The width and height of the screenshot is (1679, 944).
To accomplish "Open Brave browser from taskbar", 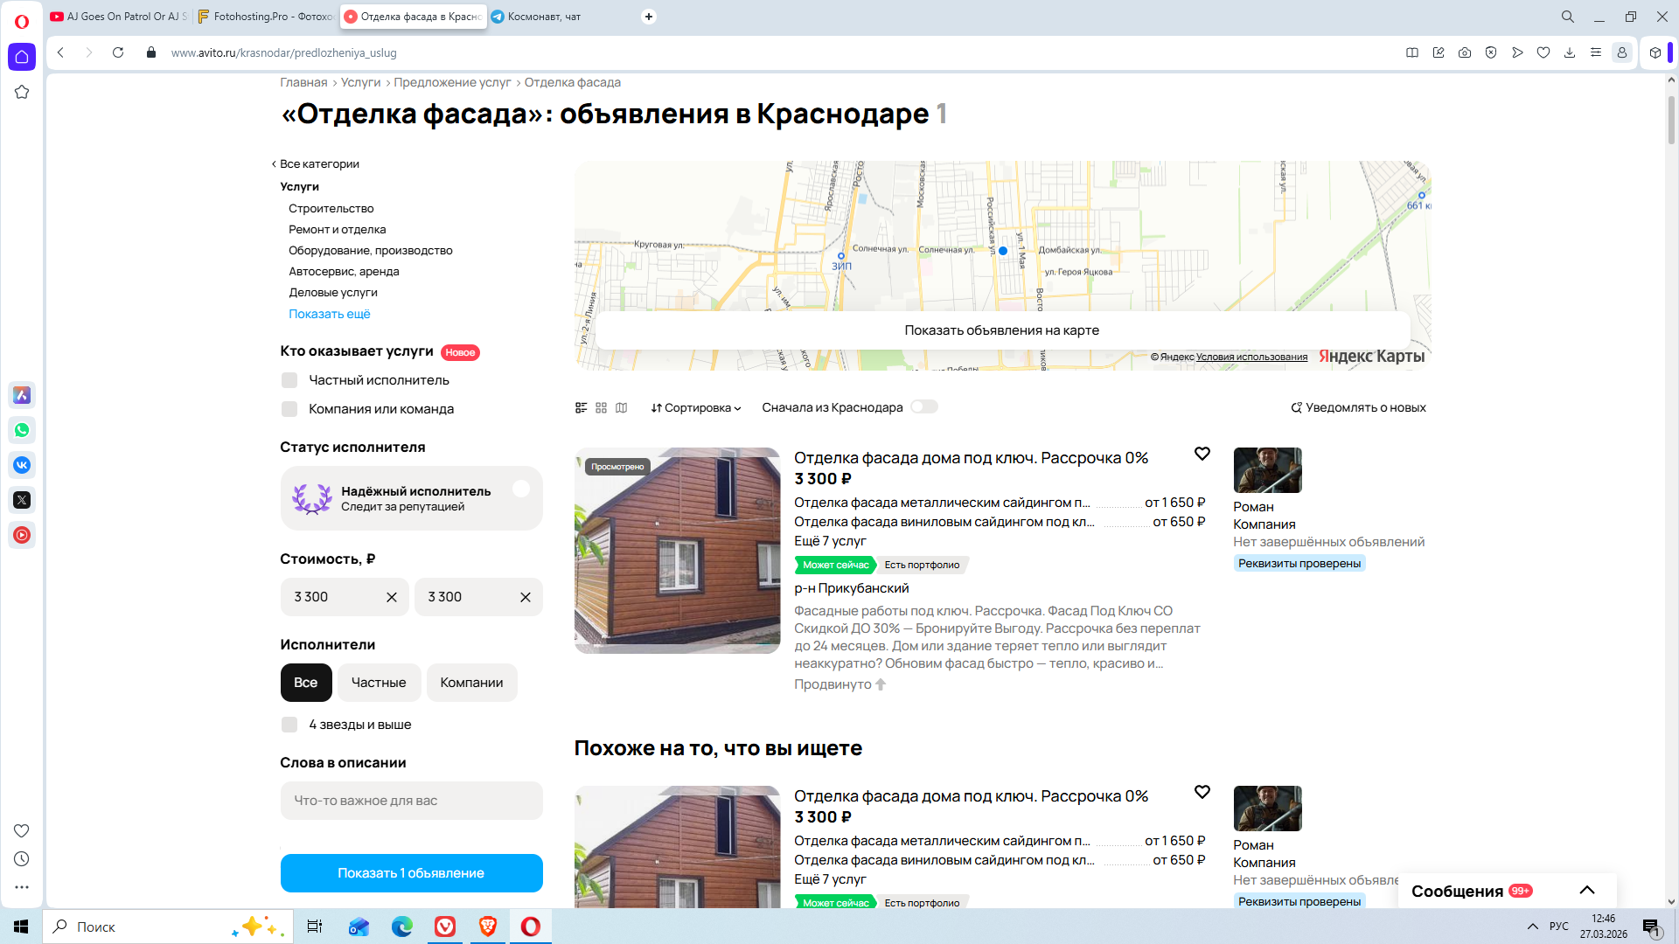I will [x=488, y=927].
